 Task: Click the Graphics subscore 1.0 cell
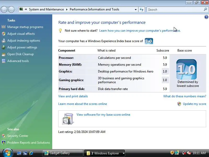click(165, 71)
